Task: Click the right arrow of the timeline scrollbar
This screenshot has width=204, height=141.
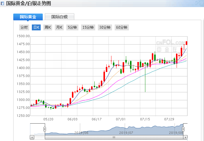Action: coord(185,137)
